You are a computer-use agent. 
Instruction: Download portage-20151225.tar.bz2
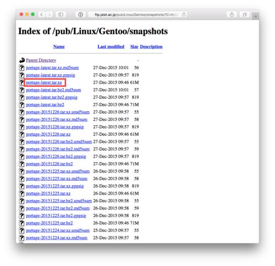50,223
